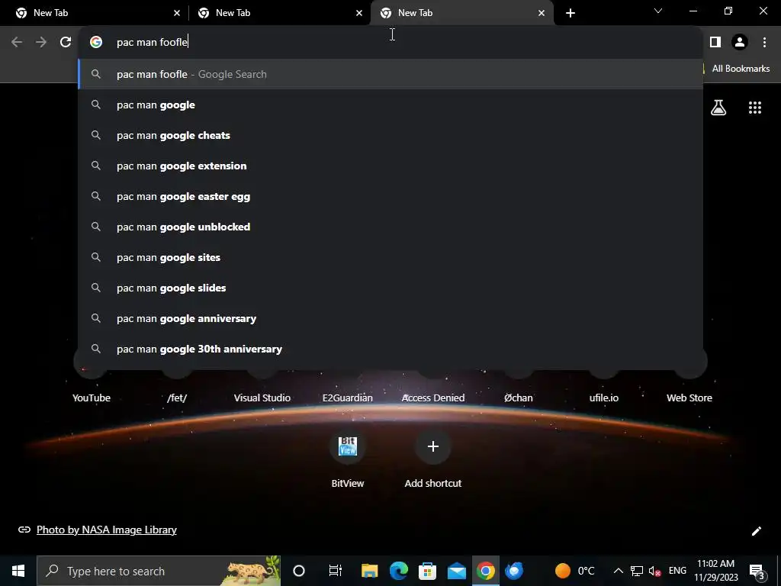Open Microsoft Store from the taskbar
781x586 pixels.
click(x=427, y=571)
